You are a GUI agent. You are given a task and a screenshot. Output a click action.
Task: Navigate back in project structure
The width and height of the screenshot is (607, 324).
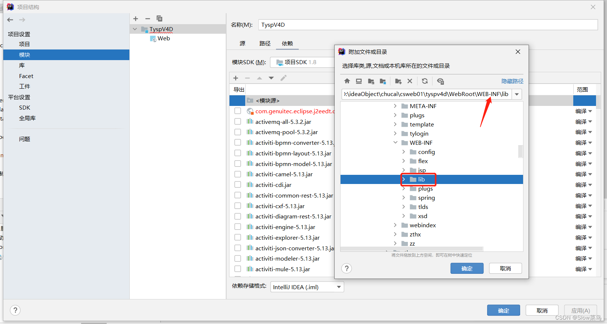(x=10, y=20)
